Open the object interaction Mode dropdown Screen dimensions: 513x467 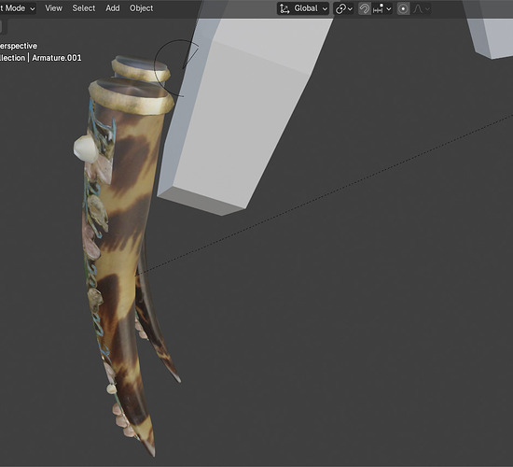point(17,8)
